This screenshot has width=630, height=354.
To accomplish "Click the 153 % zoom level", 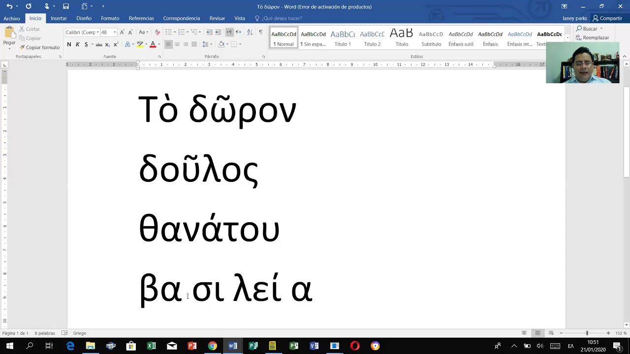I will coord(621,333).
